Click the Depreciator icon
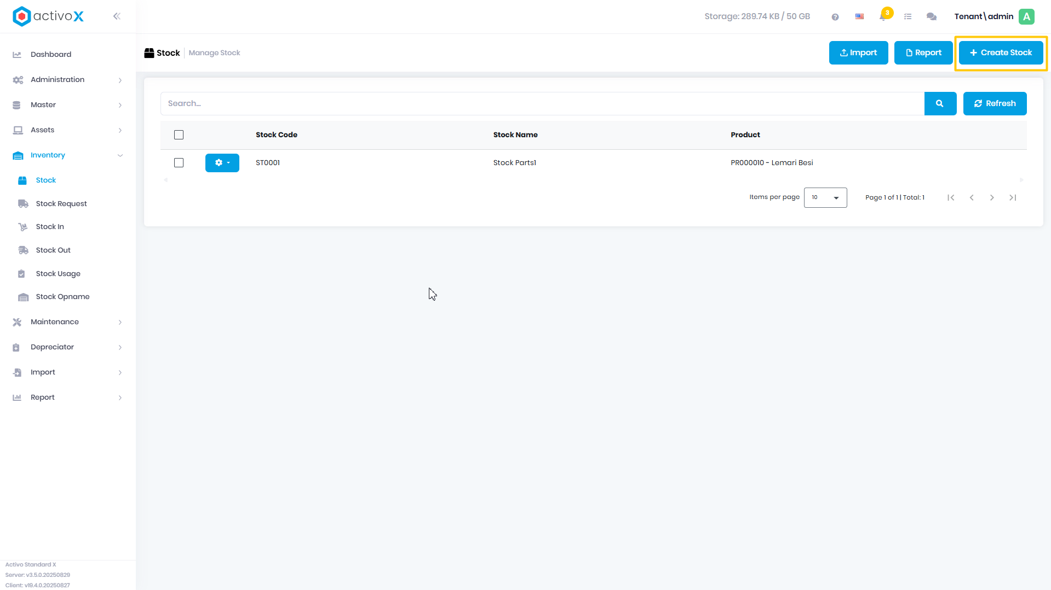The image size is (1051, 590). (x=16, y=347)
